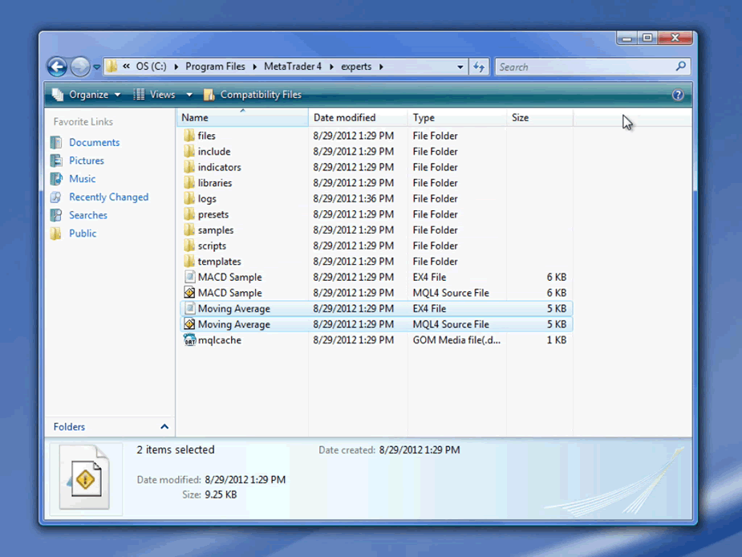Click experts in the breadcrumb path

[356, 67]
